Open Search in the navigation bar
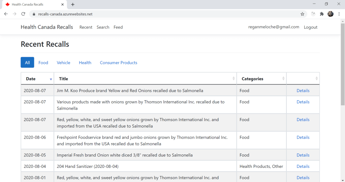 pos(103,27)
